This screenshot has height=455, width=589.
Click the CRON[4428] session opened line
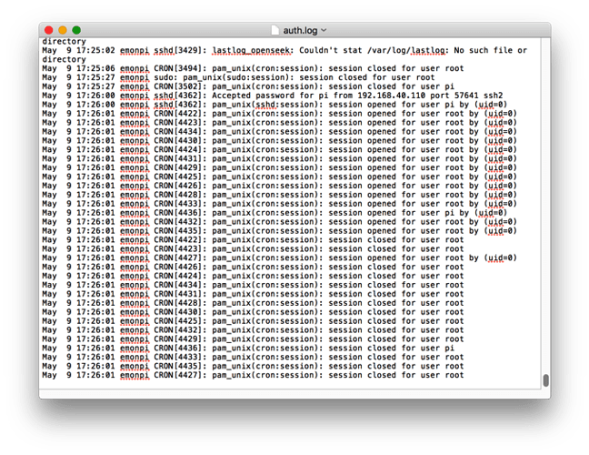(x=279, y=195)
